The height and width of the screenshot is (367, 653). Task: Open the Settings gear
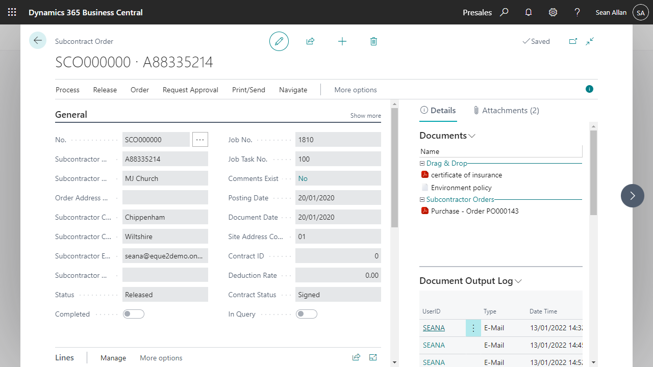coord(553,12)
